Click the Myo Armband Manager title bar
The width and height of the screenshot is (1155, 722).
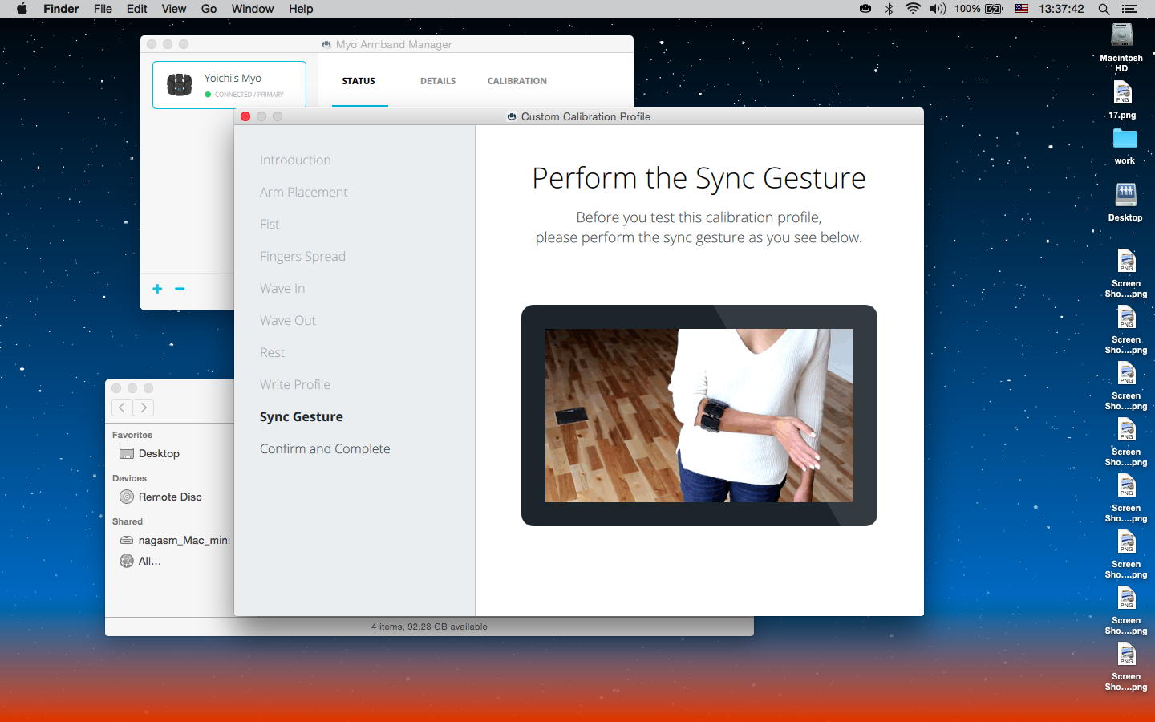(x=387, y=44)
